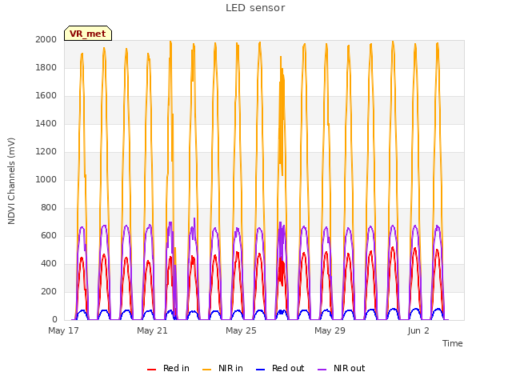The height and width of the screenshot is (384, 512).
Task: Click the May 21 x-axis tick label
Action: (x=152, y=330)
